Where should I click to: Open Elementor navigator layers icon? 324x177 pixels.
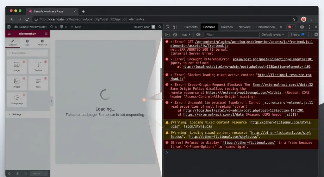(17, 174)
